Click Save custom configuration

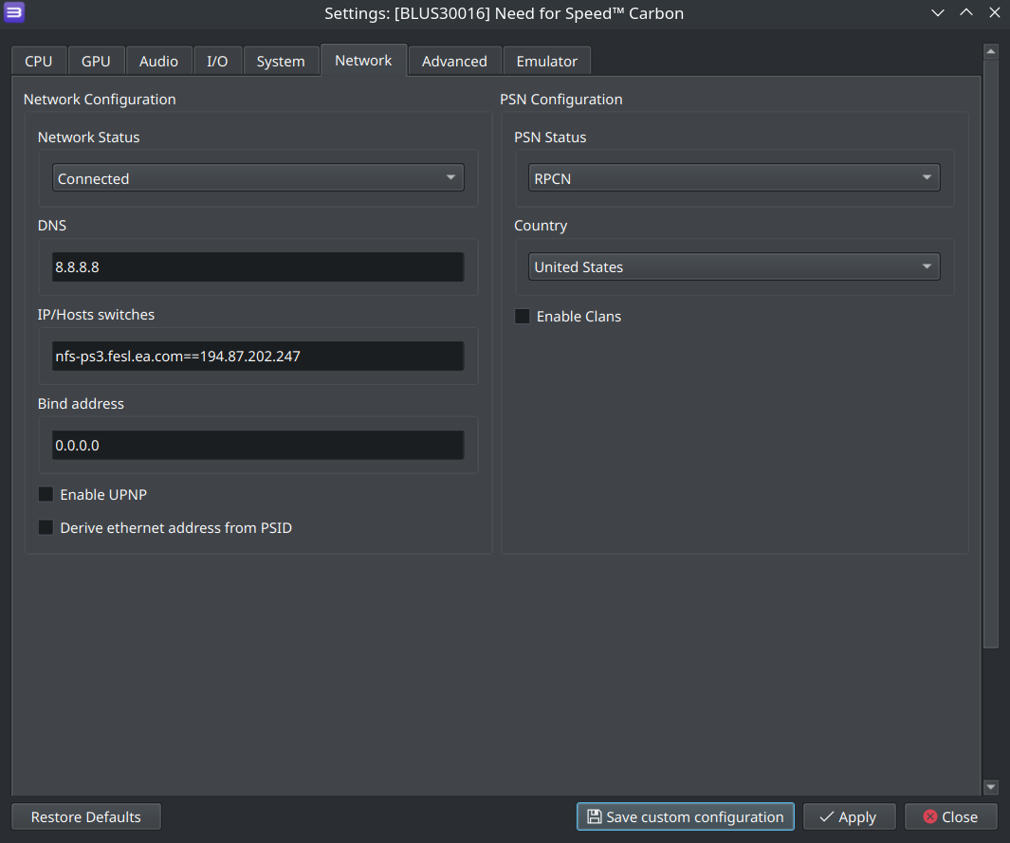[686, 816]
